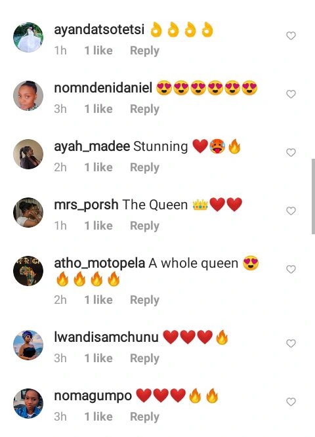The image size is (315, 437).
Task: Tap the heart icon for nomagumpo's comment
Action: [x=291, y=402]
